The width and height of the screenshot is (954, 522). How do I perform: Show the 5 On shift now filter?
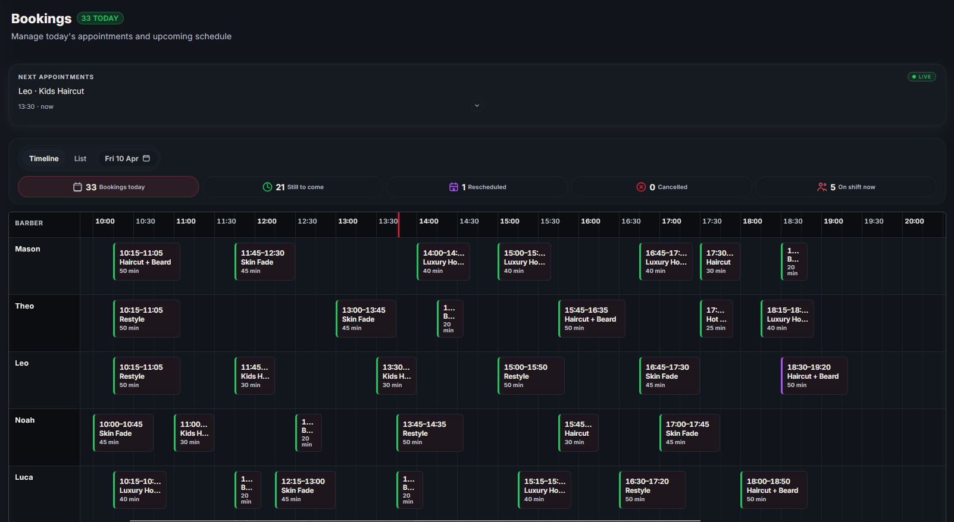(x=846, y=187)
